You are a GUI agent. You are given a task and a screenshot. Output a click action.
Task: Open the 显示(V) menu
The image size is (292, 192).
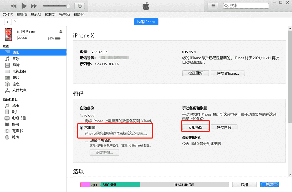(36, 15)
